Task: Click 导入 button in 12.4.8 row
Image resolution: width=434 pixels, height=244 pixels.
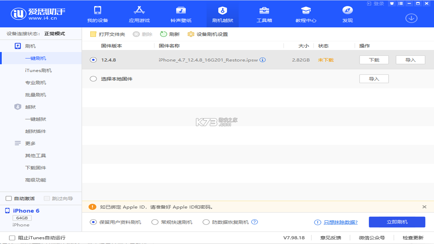Action: [x=411, y=60]
